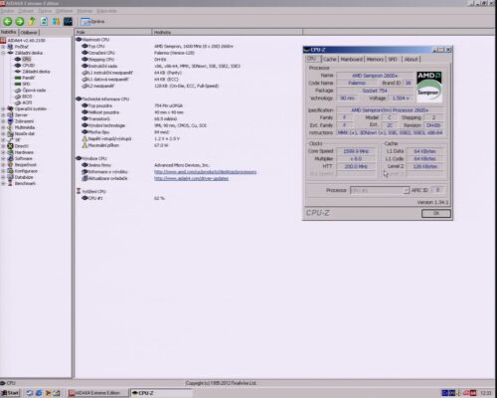Viewport: 497px width, 398px height.
Task: Click the Hodnota column header
Action: [x=228, y=32]
